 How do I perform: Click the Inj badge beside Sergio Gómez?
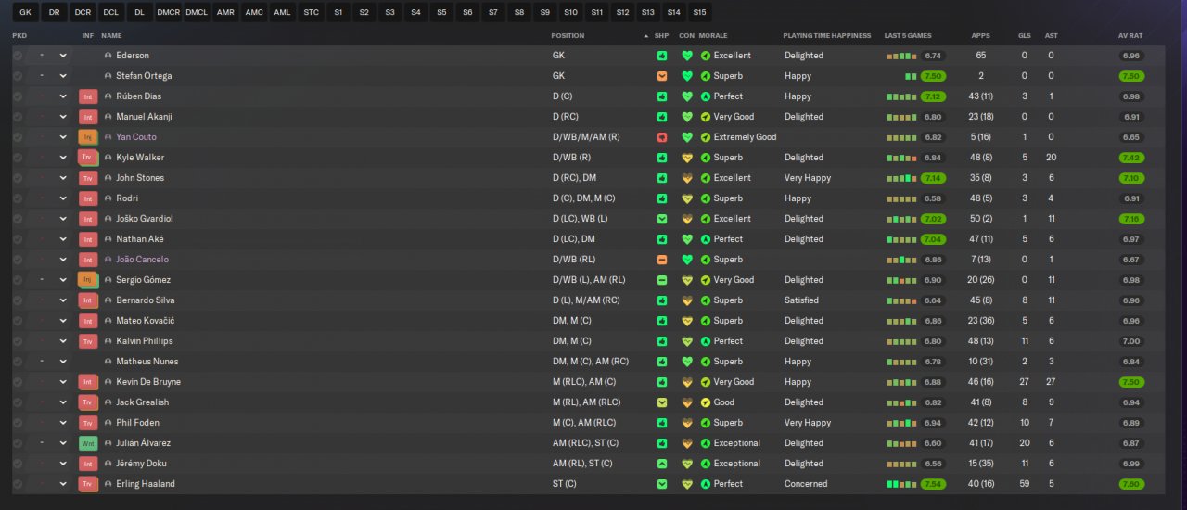[x=88, y=280]
